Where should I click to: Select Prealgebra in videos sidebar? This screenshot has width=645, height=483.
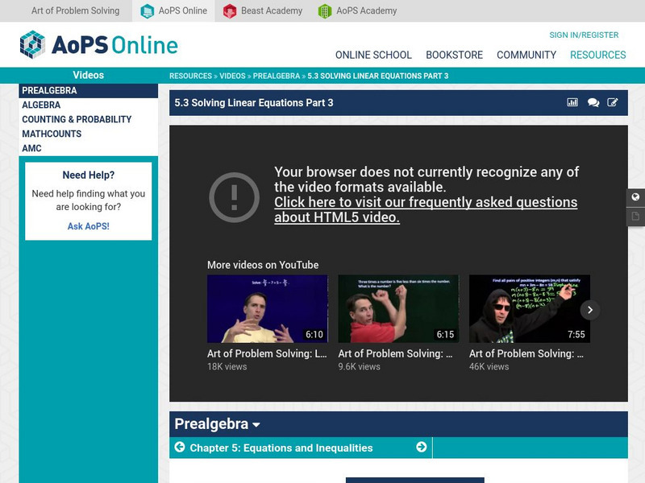point(89,91)
